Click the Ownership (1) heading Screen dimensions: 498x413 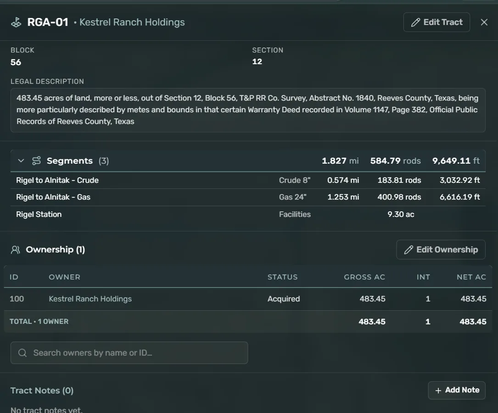click(x=55, y=250)
